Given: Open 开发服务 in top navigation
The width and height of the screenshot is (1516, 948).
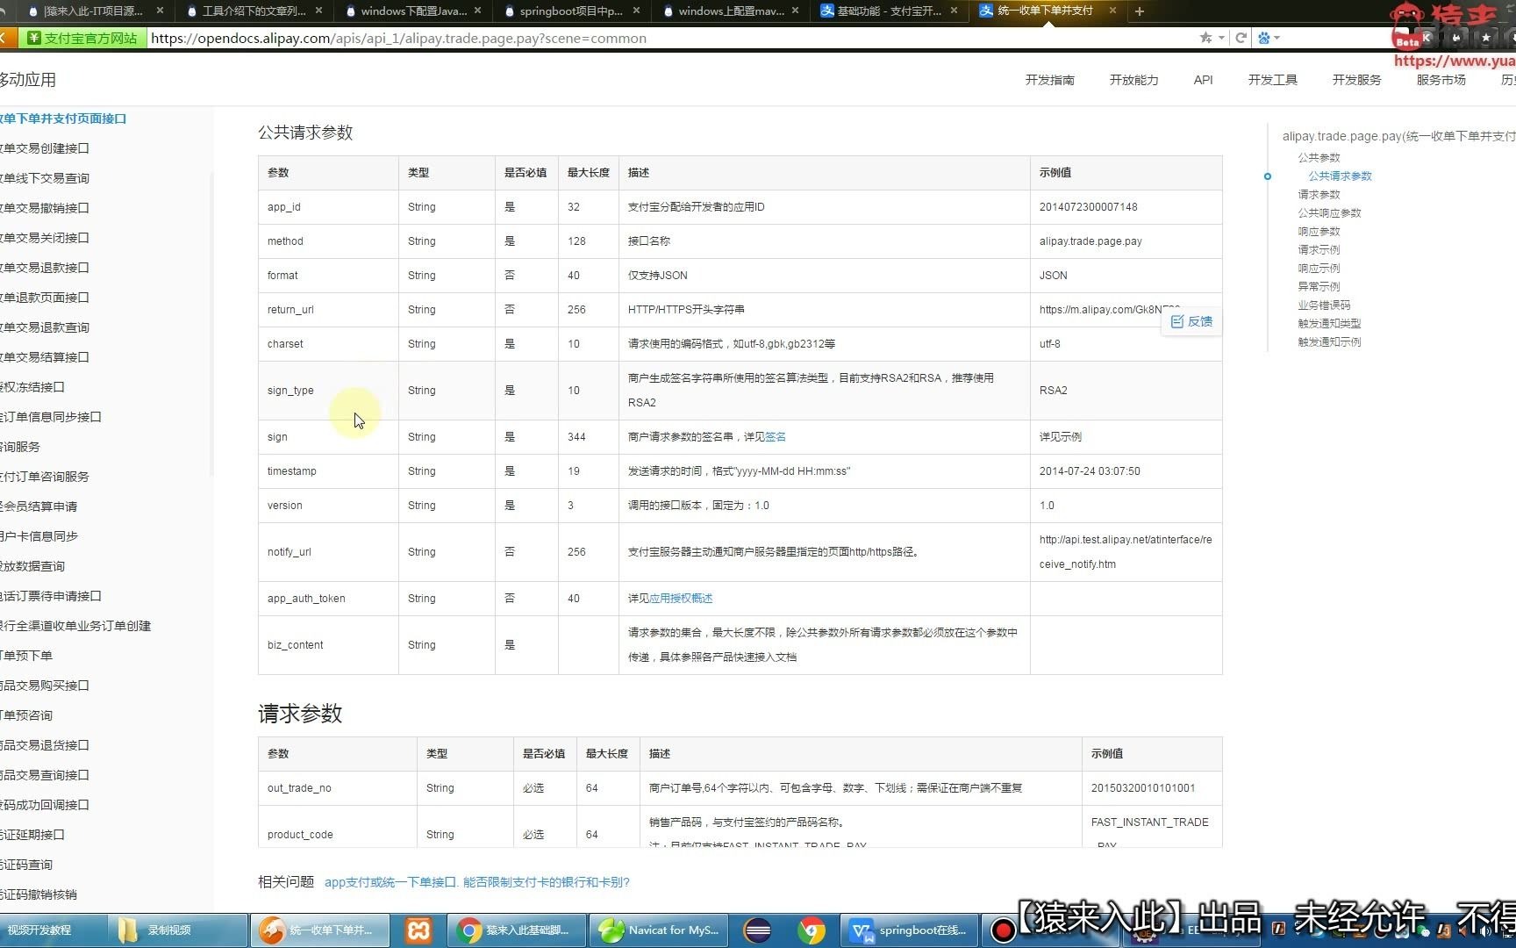Looking at the screenshot, I should [x=1356, y=80].
